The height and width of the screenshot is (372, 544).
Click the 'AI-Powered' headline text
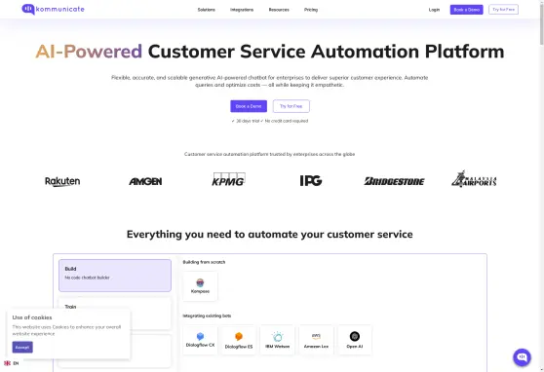[89, 52]
